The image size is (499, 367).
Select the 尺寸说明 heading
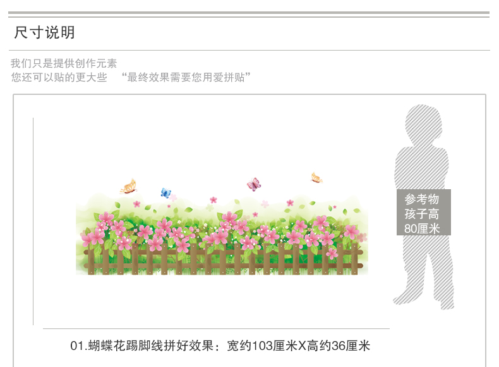point(45,32)
